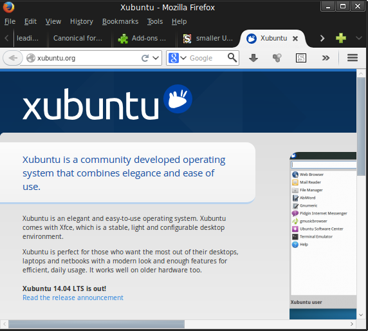
Task: Click the Xubuntu mouse logo on page
Action: point(178,99)
